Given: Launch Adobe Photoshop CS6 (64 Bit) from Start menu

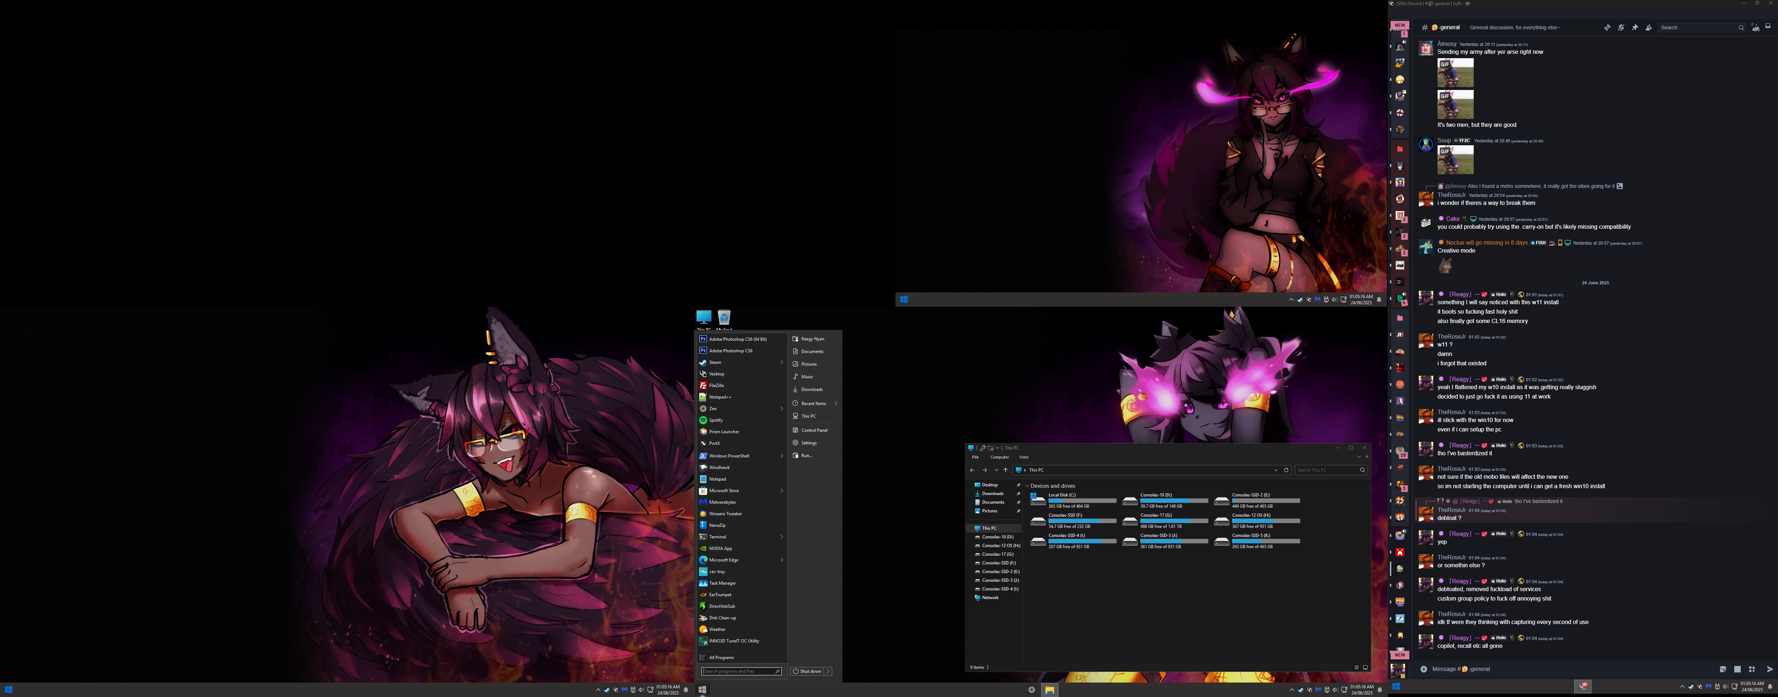Looking at the screenshot, I should click(742, 339).
